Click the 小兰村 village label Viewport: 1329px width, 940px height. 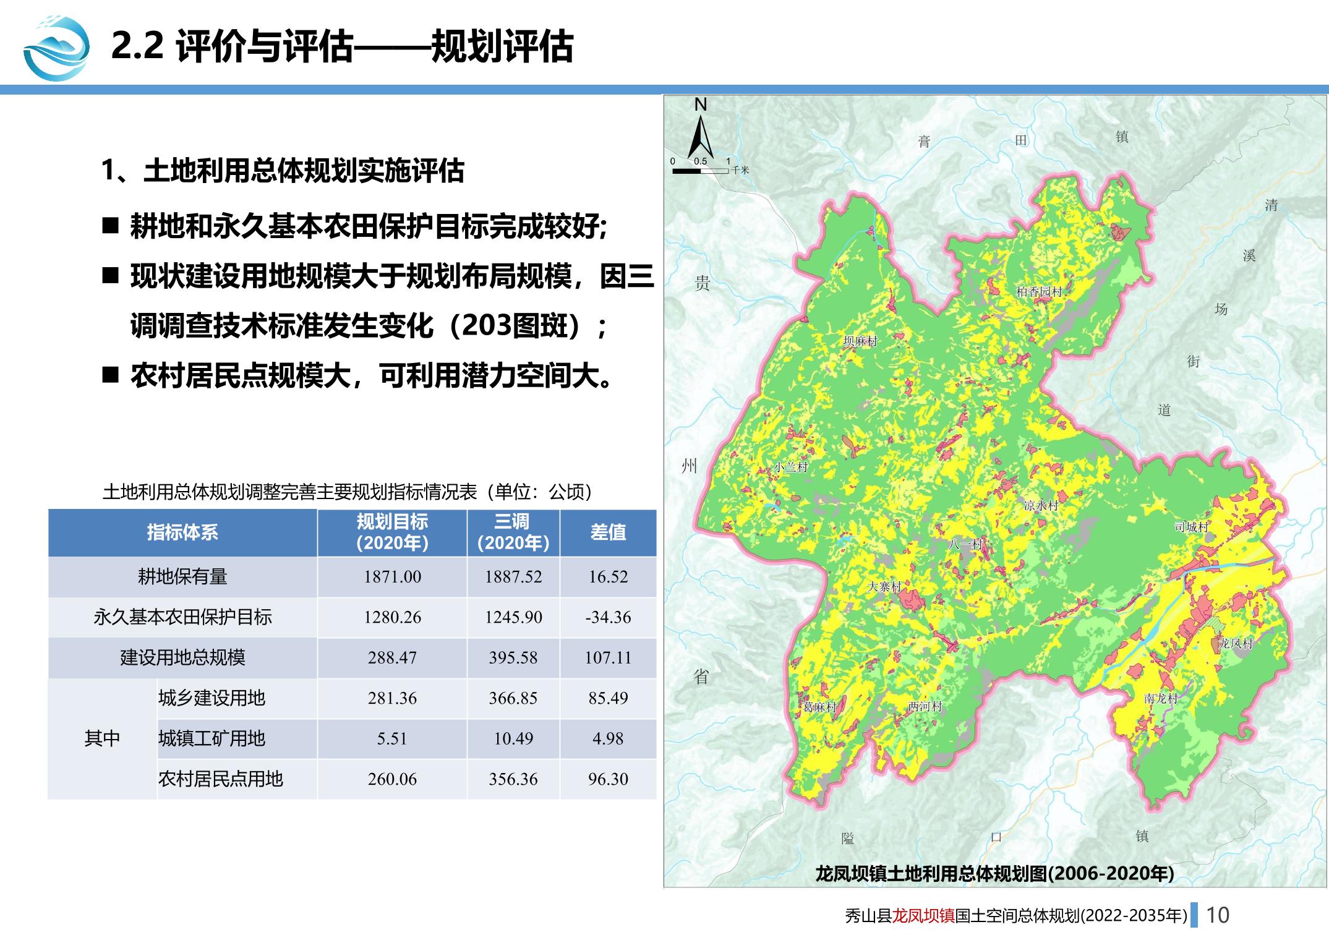click(791, 468)
